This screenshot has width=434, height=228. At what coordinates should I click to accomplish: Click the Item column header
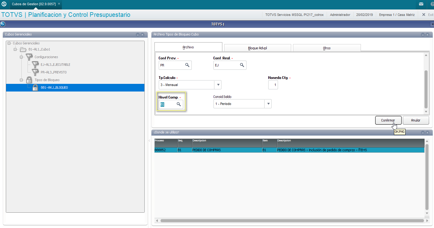269,143
